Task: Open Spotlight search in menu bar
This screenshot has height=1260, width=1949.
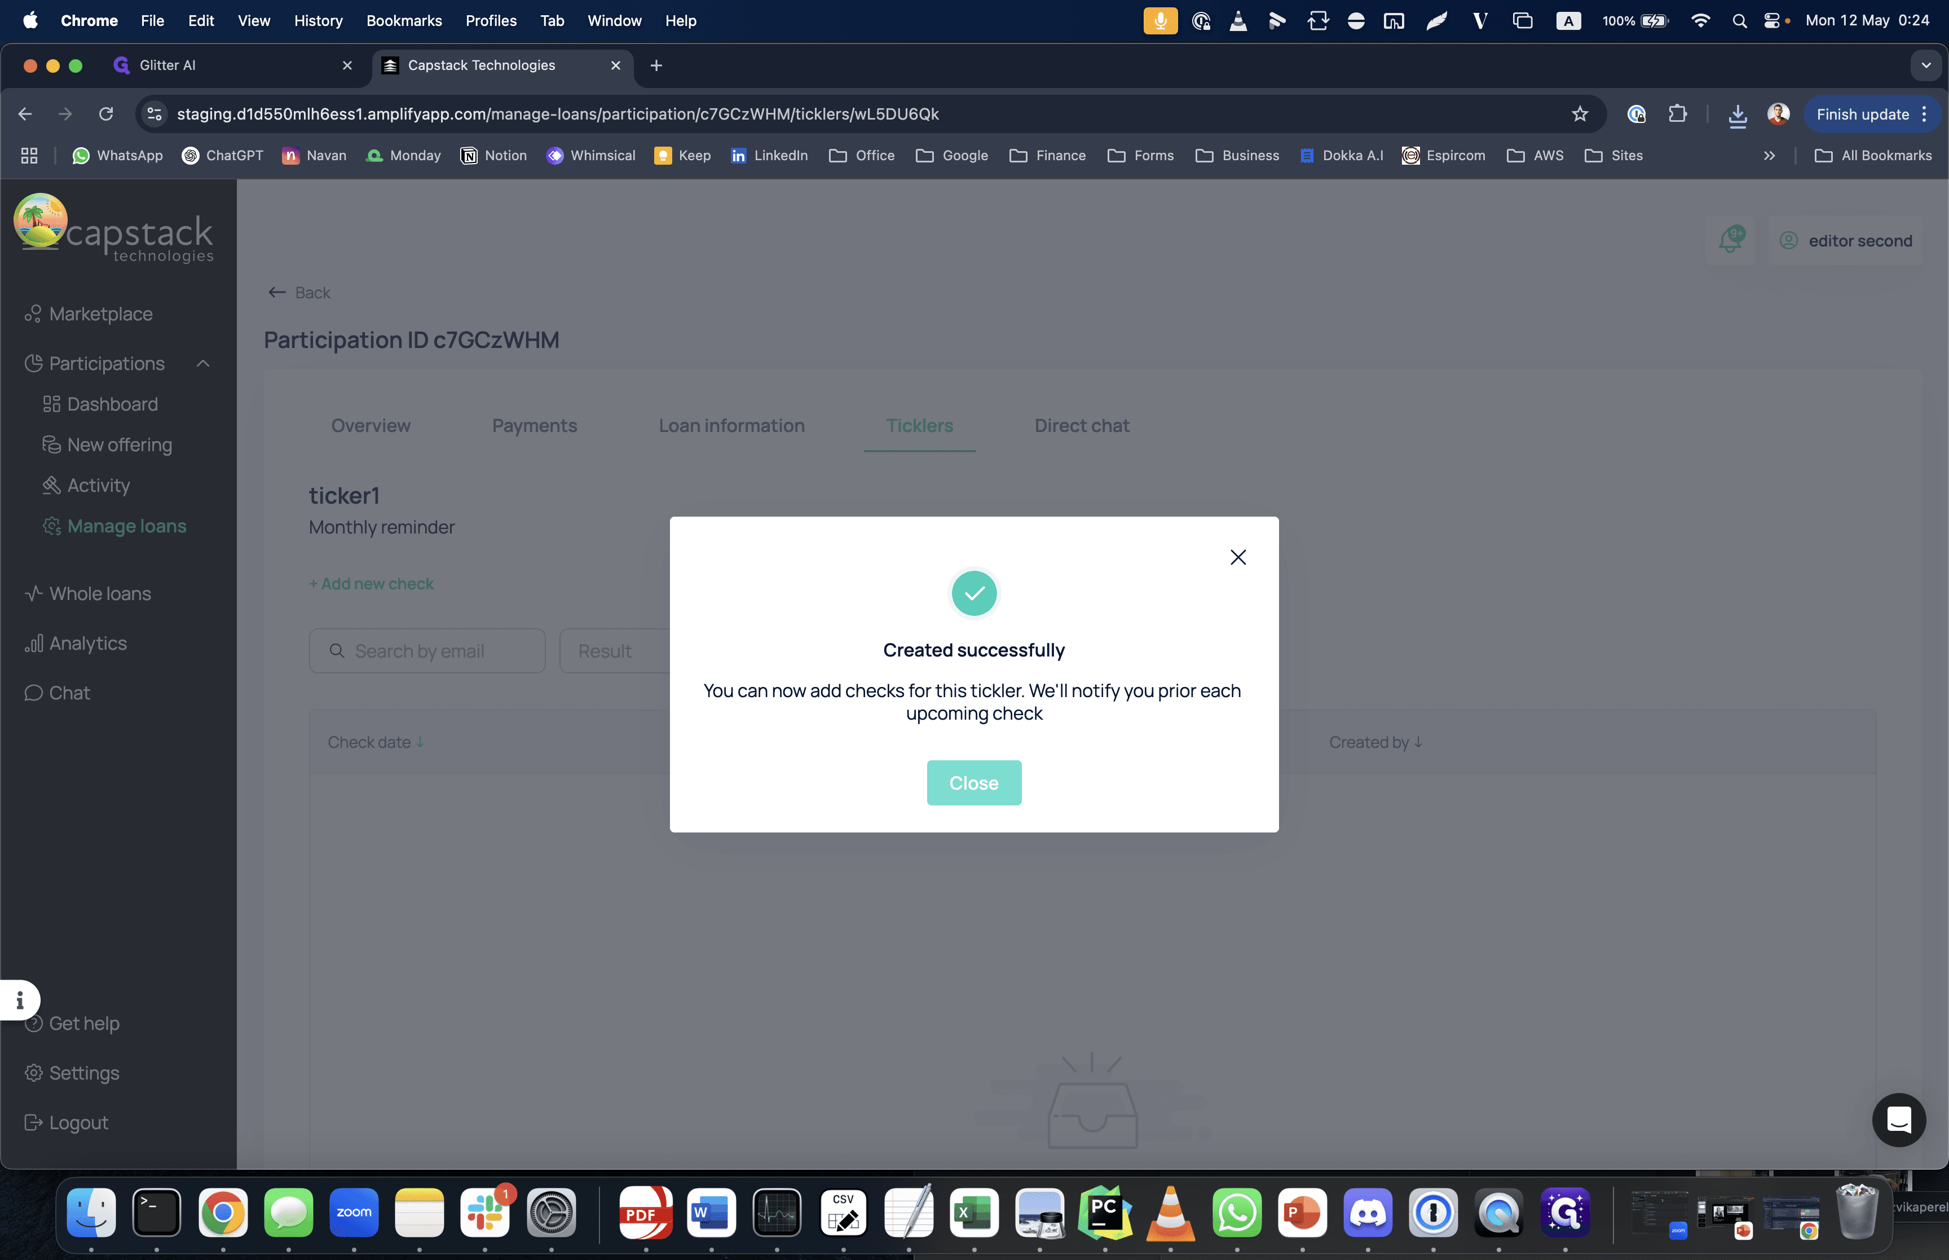Action: [1740, 20]
